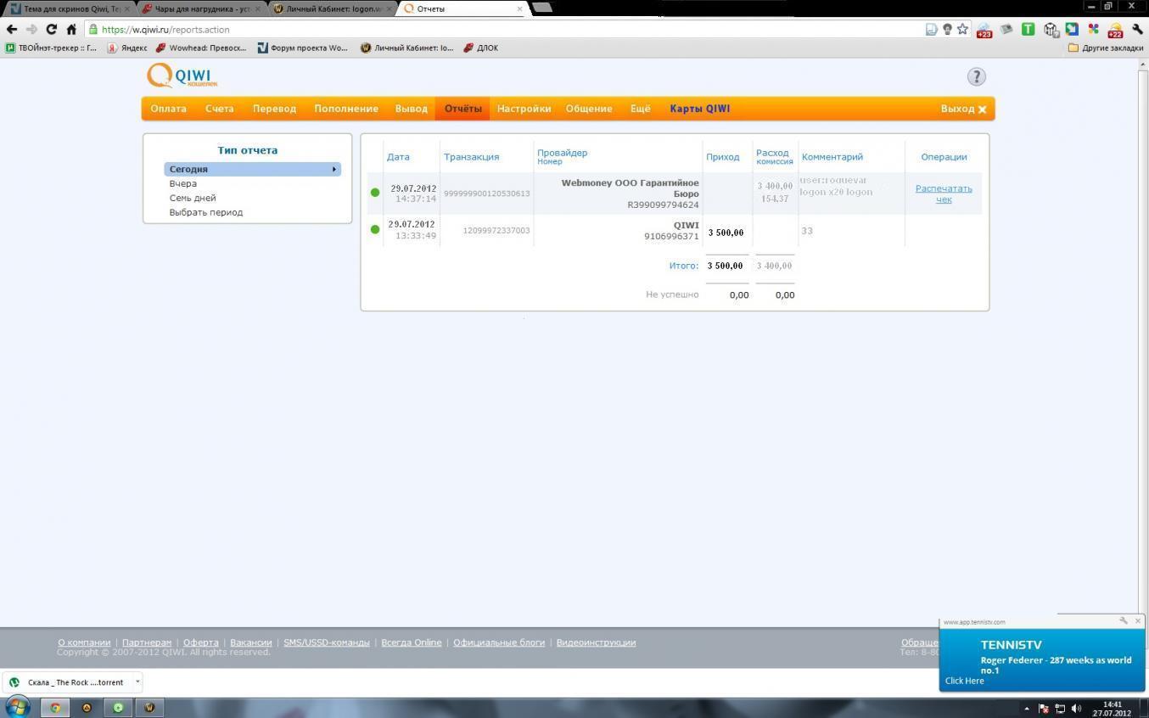Viewport: 1149px width, 718px height.
Task: Open the Другие закладки bookmarks folder
Action: click(1105, 48)
